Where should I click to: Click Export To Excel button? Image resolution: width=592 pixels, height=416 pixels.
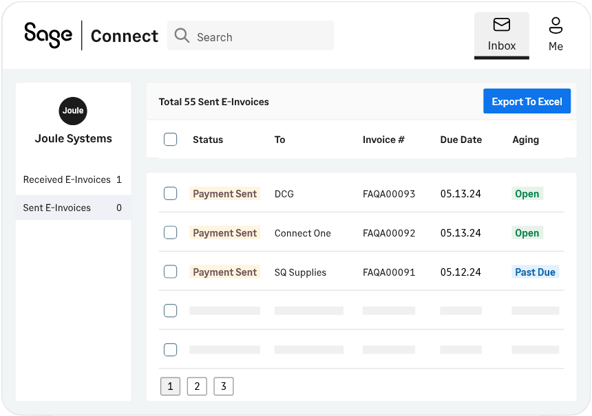(x=527, y=101)
